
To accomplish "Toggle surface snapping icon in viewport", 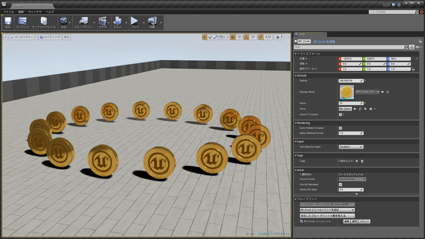I will point(227,37).
